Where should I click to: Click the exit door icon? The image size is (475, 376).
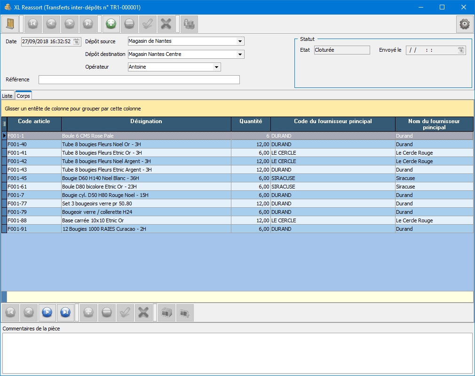pos(10,24)
